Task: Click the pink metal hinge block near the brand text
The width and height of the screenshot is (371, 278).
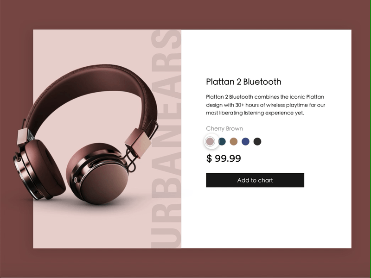Action: 138,143
